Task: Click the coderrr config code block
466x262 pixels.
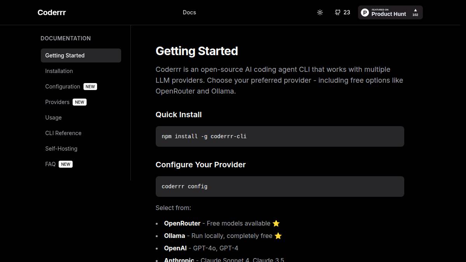Action: pos(280,186)
